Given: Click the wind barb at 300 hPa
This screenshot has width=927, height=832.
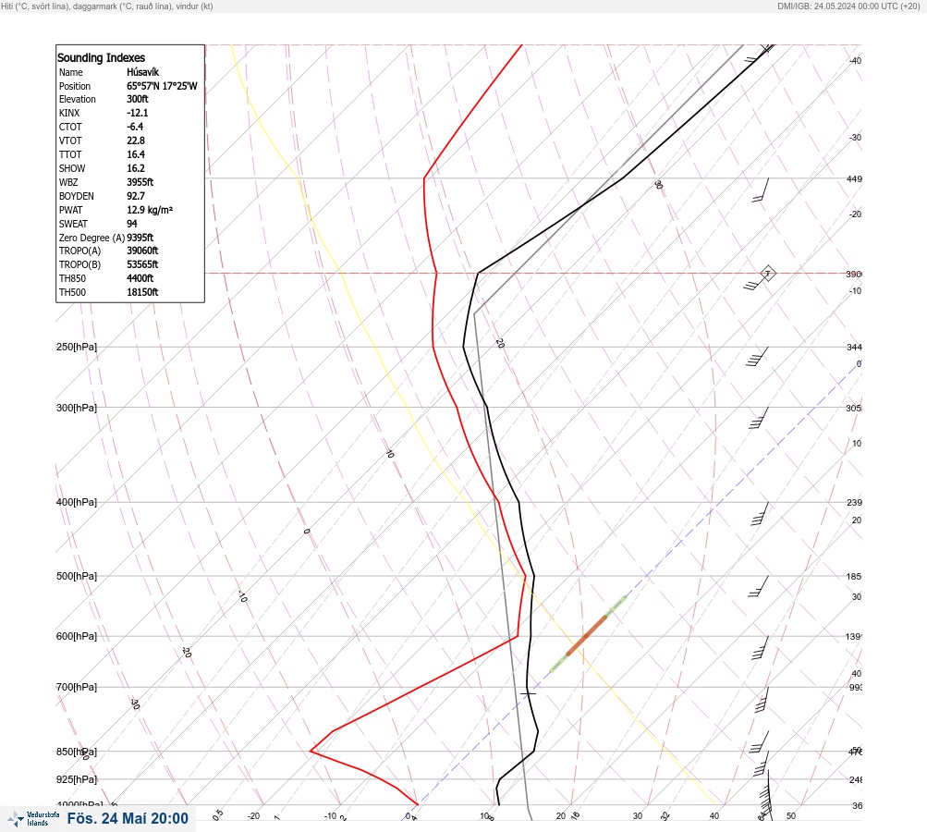Looking at the screenshot, I should click(759, 418).
